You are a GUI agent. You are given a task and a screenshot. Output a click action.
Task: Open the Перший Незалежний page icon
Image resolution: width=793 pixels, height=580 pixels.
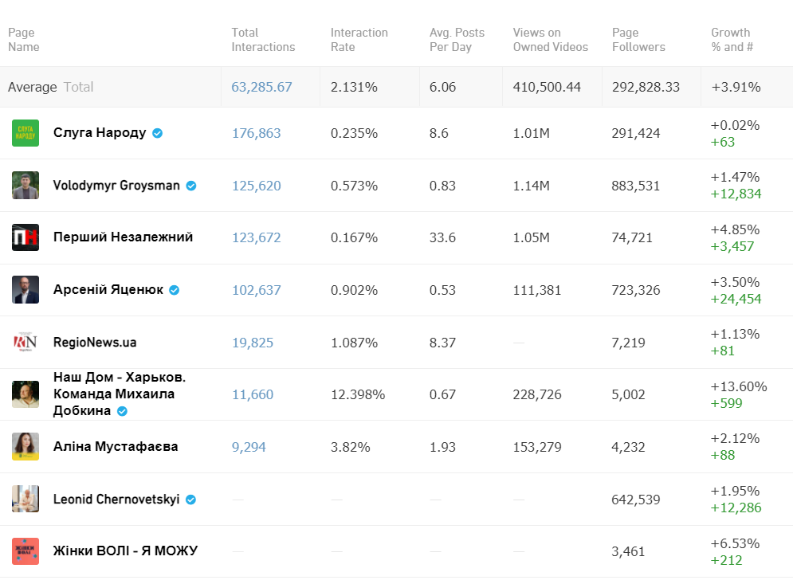26,237
